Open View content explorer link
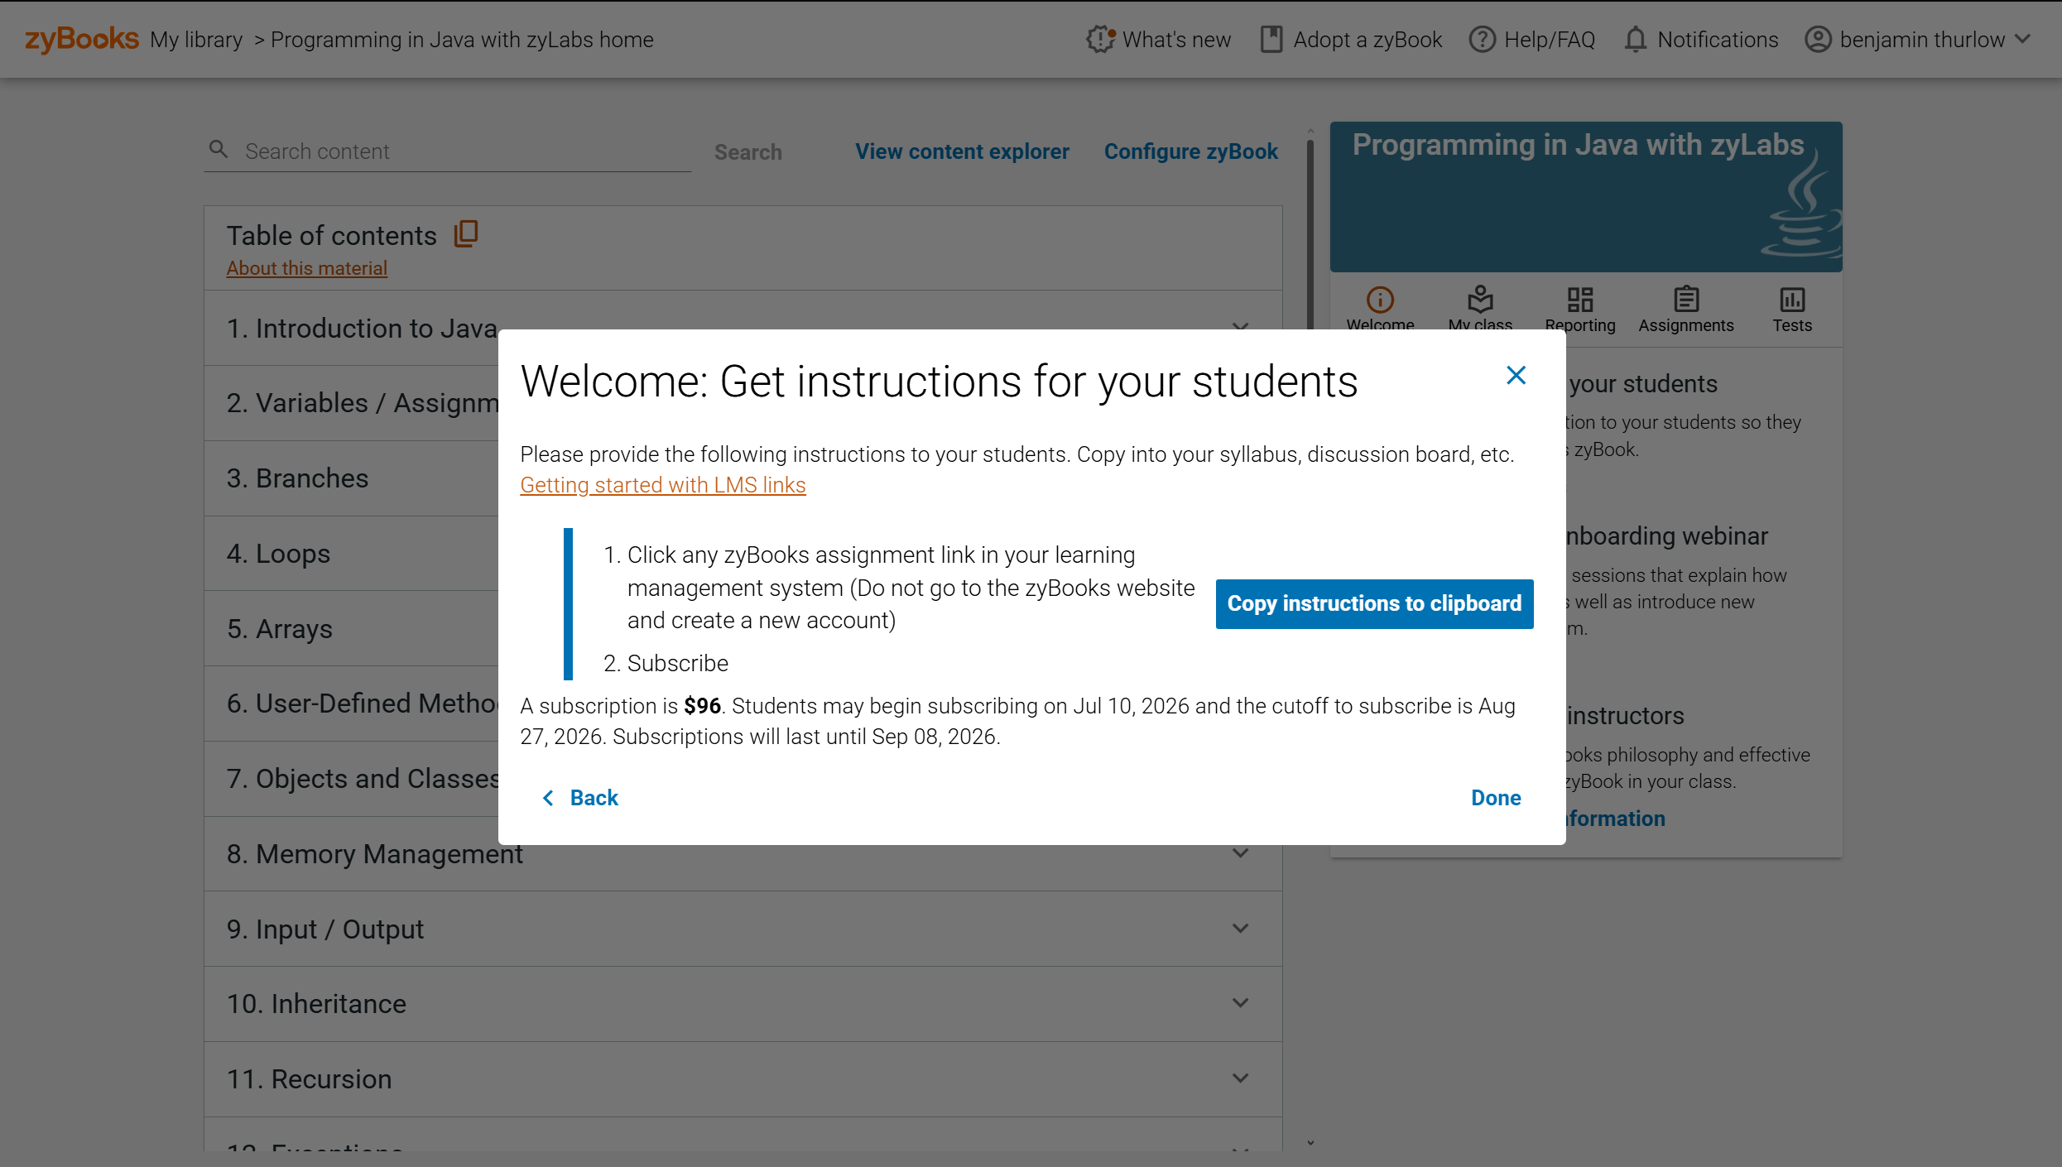The image size is (2062, 1167). 962,151
